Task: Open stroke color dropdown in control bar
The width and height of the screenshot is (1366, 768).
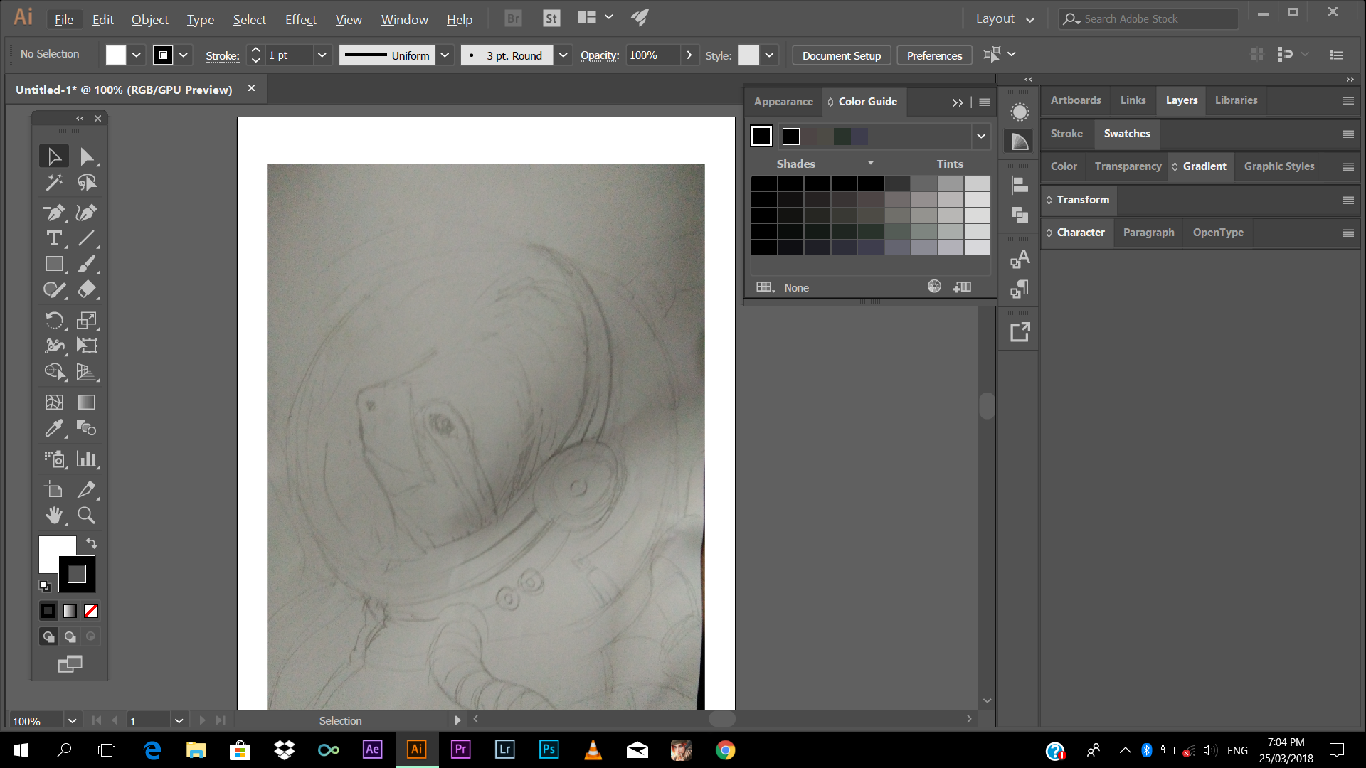Action: 184,55
